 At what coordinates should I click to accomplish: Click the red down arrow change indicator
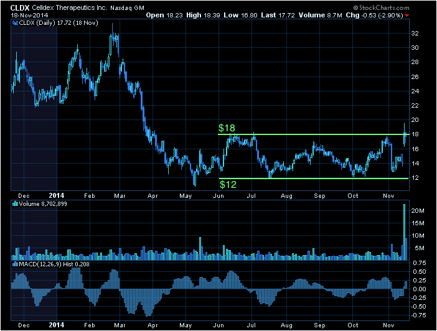[x=407, y=16]
